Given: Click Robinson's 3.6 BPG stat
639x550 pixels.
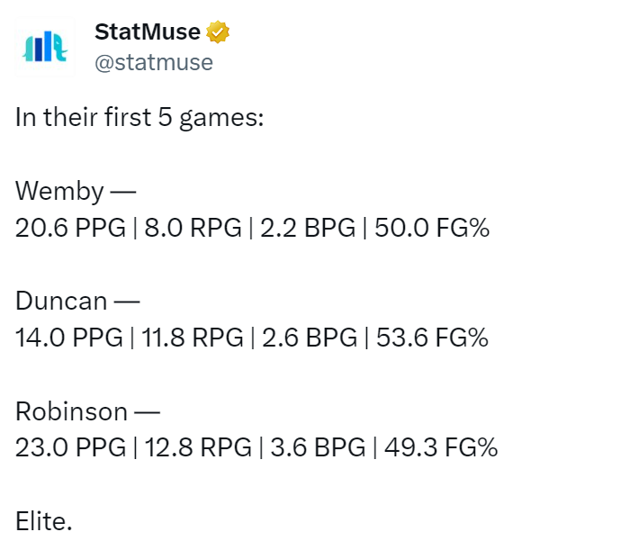Looking at the screenshot, I should (x=316, y=448).
